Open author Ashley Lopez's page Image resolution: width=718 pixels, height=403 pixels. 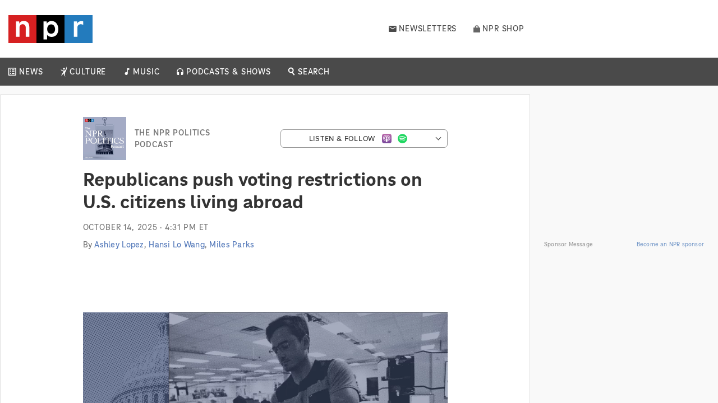coord(119,245)
